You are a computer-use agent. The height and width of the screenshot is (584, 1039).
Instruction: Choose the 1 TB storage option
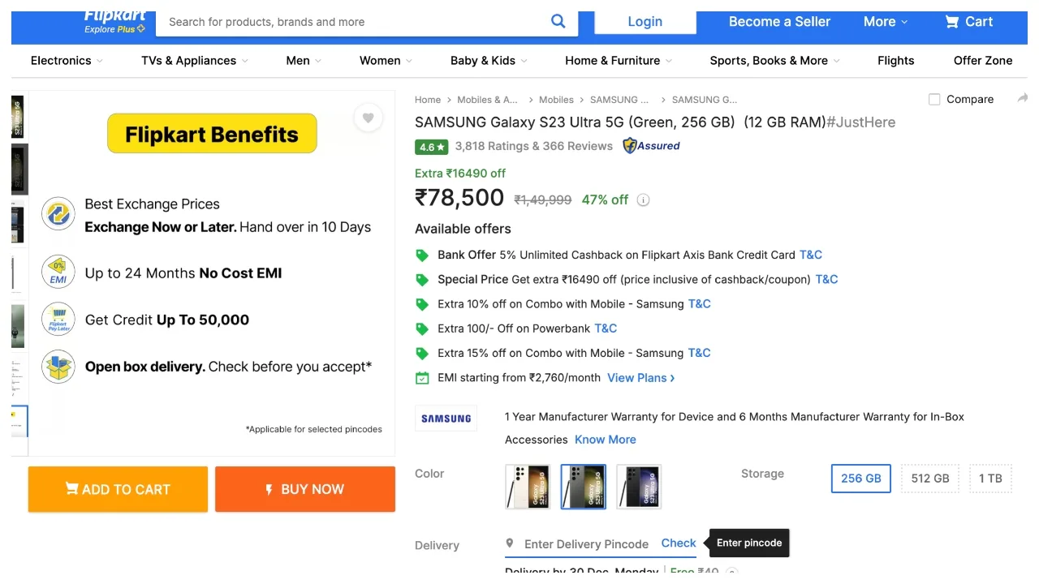click(x=990, y=479)
